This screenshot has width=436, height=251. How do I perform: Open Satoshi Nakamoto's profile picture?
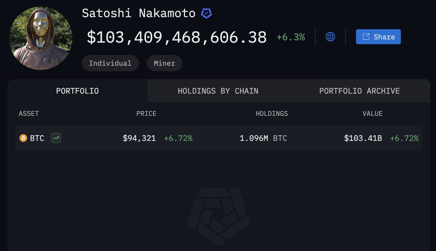click(x=40, y=37)
